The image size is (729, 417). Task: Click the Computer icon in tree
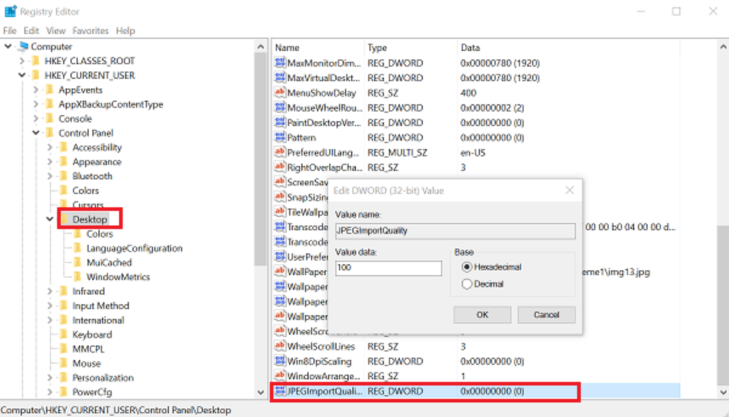coord(23,47)
